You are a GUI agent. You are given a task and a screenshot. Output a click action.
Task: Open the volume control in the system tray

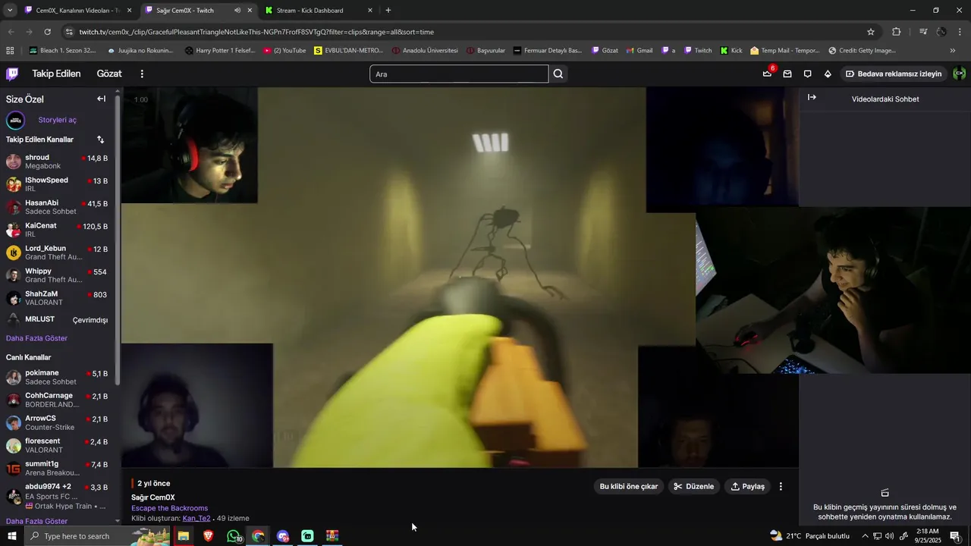click(x=890, y=536)
